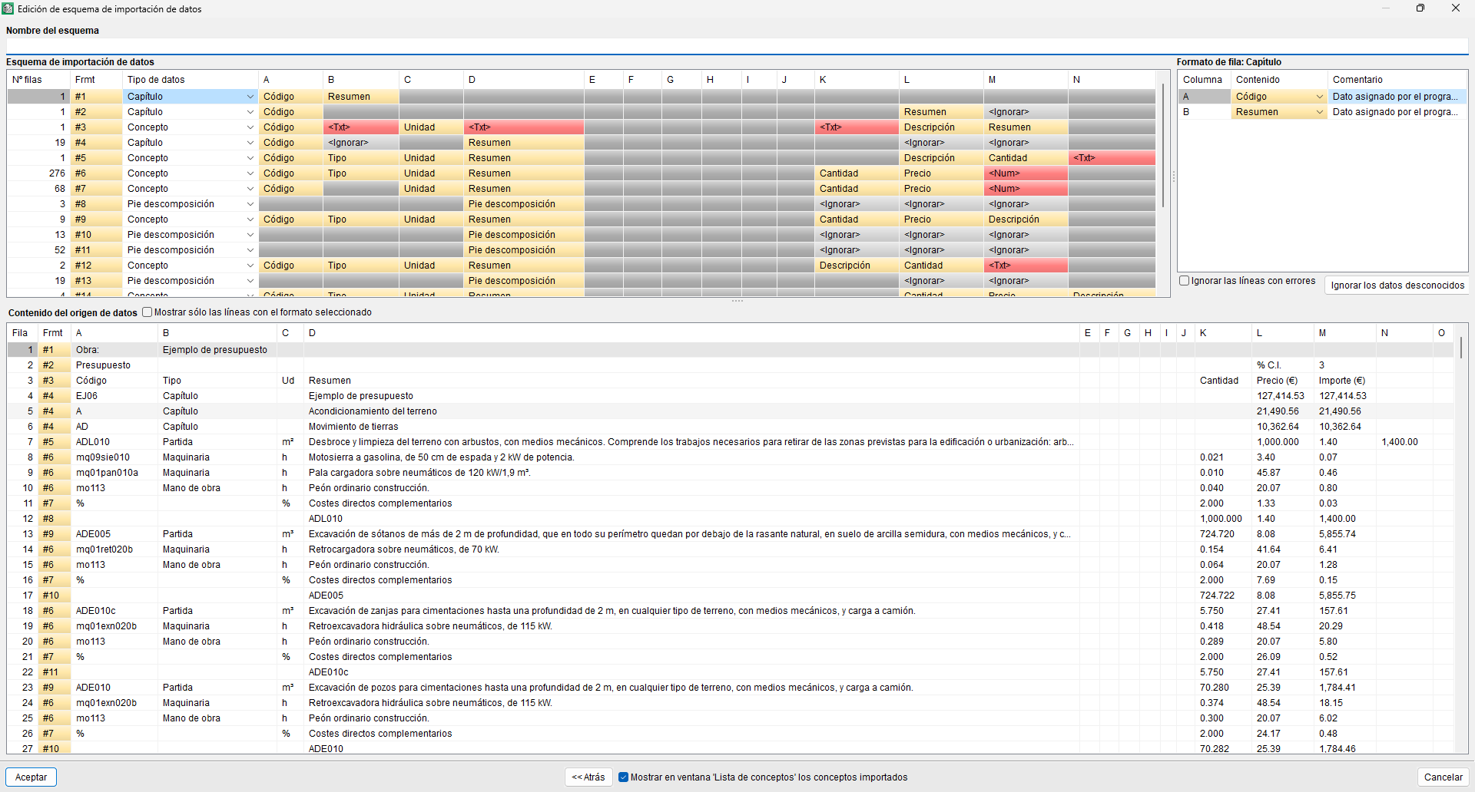Image resolution: width=1475 pixels, height=792 pixels.
Task: Open the Tipo de datos dropdown for format #2
Action: (x=250, y=112)
